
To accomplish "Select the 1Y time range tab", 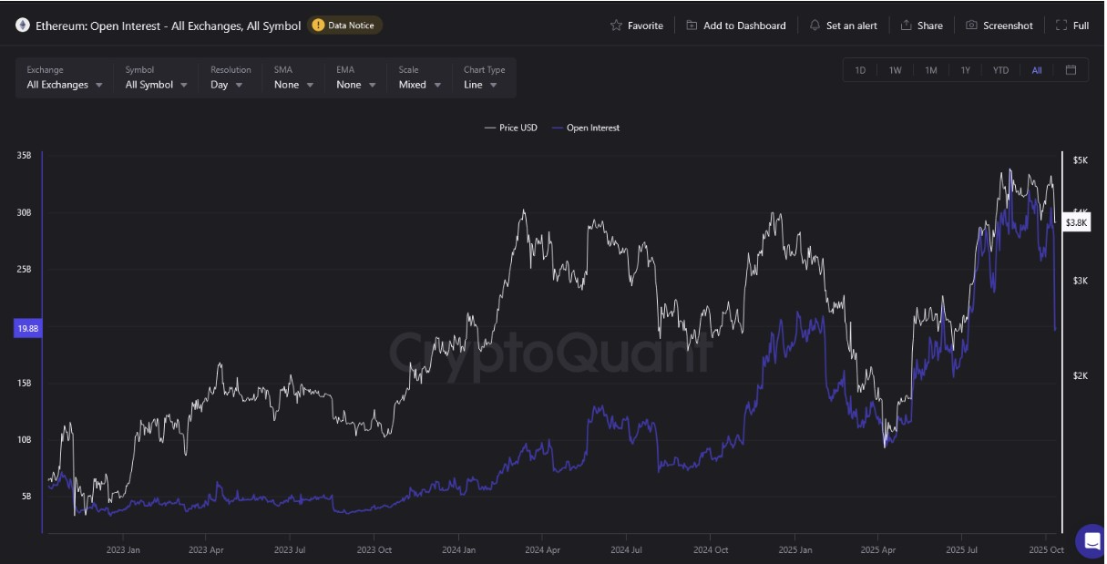I will [x=965, y=70].
